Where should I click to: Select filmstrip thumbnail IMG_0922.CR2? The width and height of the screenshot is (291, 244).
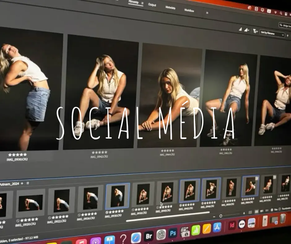pyautogui.click(x=61, y=201)
